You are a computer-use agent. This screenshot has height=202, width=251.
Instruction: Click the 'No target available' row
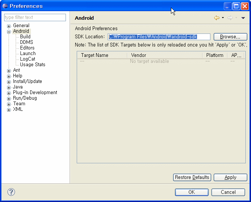pos(161,61)
